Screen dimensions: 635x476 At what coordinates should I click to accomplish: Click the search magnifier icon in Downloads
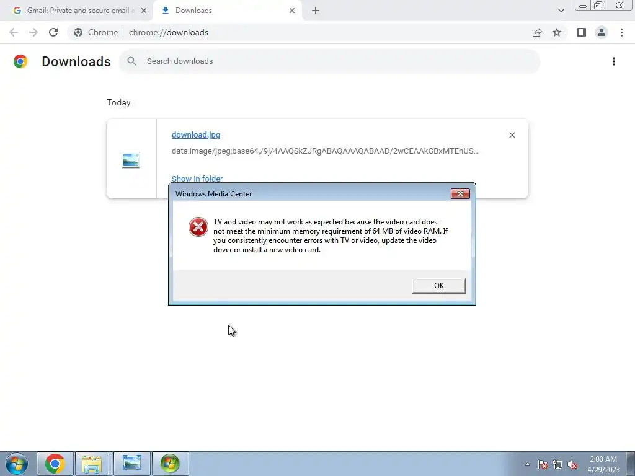(x=131, y=61)
